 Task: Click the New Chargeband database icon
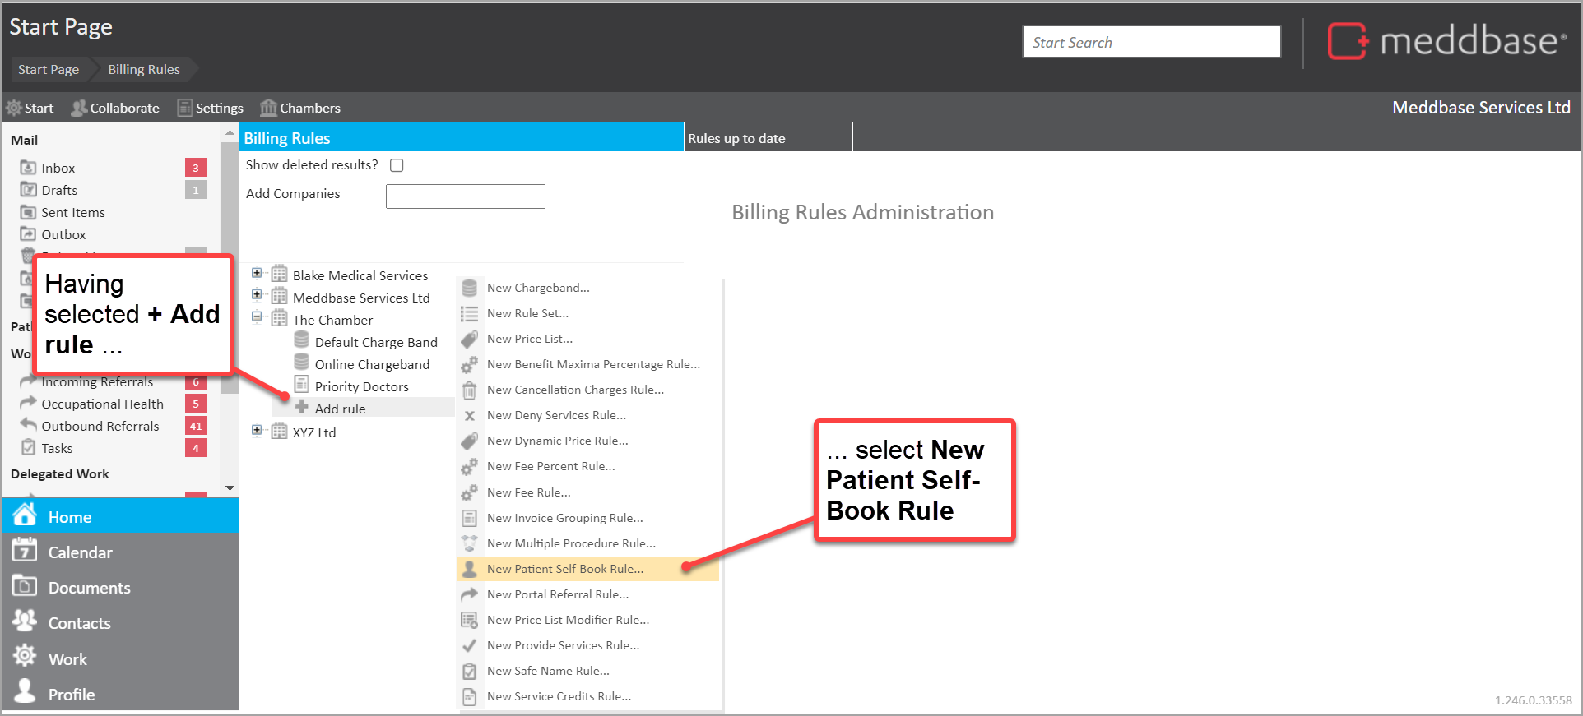click(469, 288)
